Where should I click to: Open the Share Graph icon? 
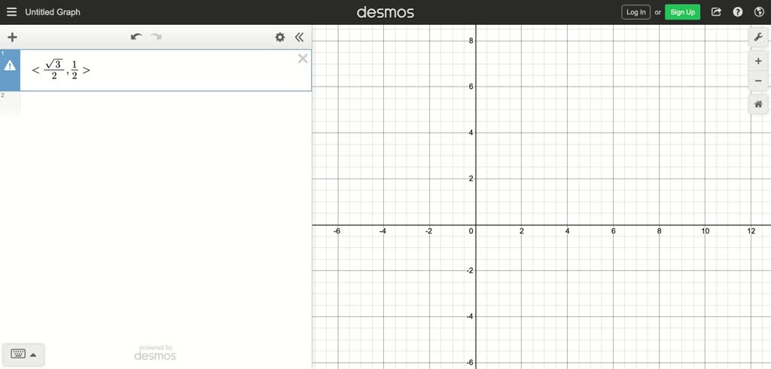717,12
